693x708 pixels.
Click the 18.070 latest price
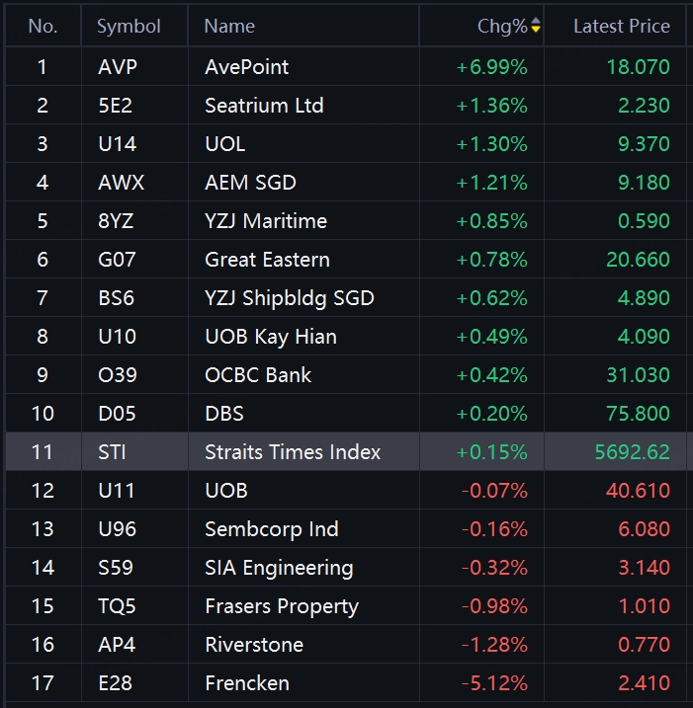point(638,67)
